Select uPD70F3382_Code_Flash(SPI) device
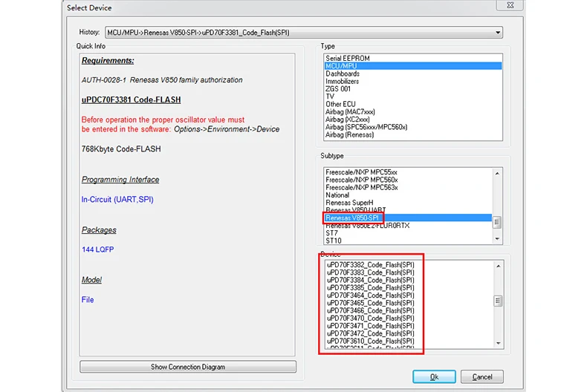This screenshot has height=392, width=587. point(371,265)
